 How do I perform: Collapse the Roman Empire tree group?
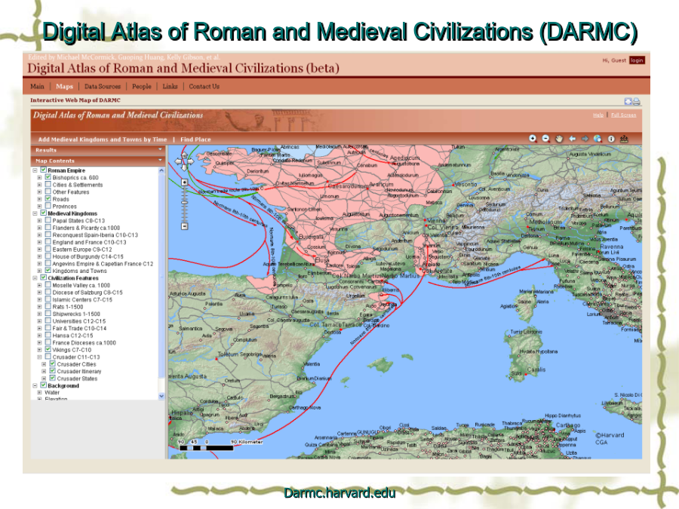[35, 170]
